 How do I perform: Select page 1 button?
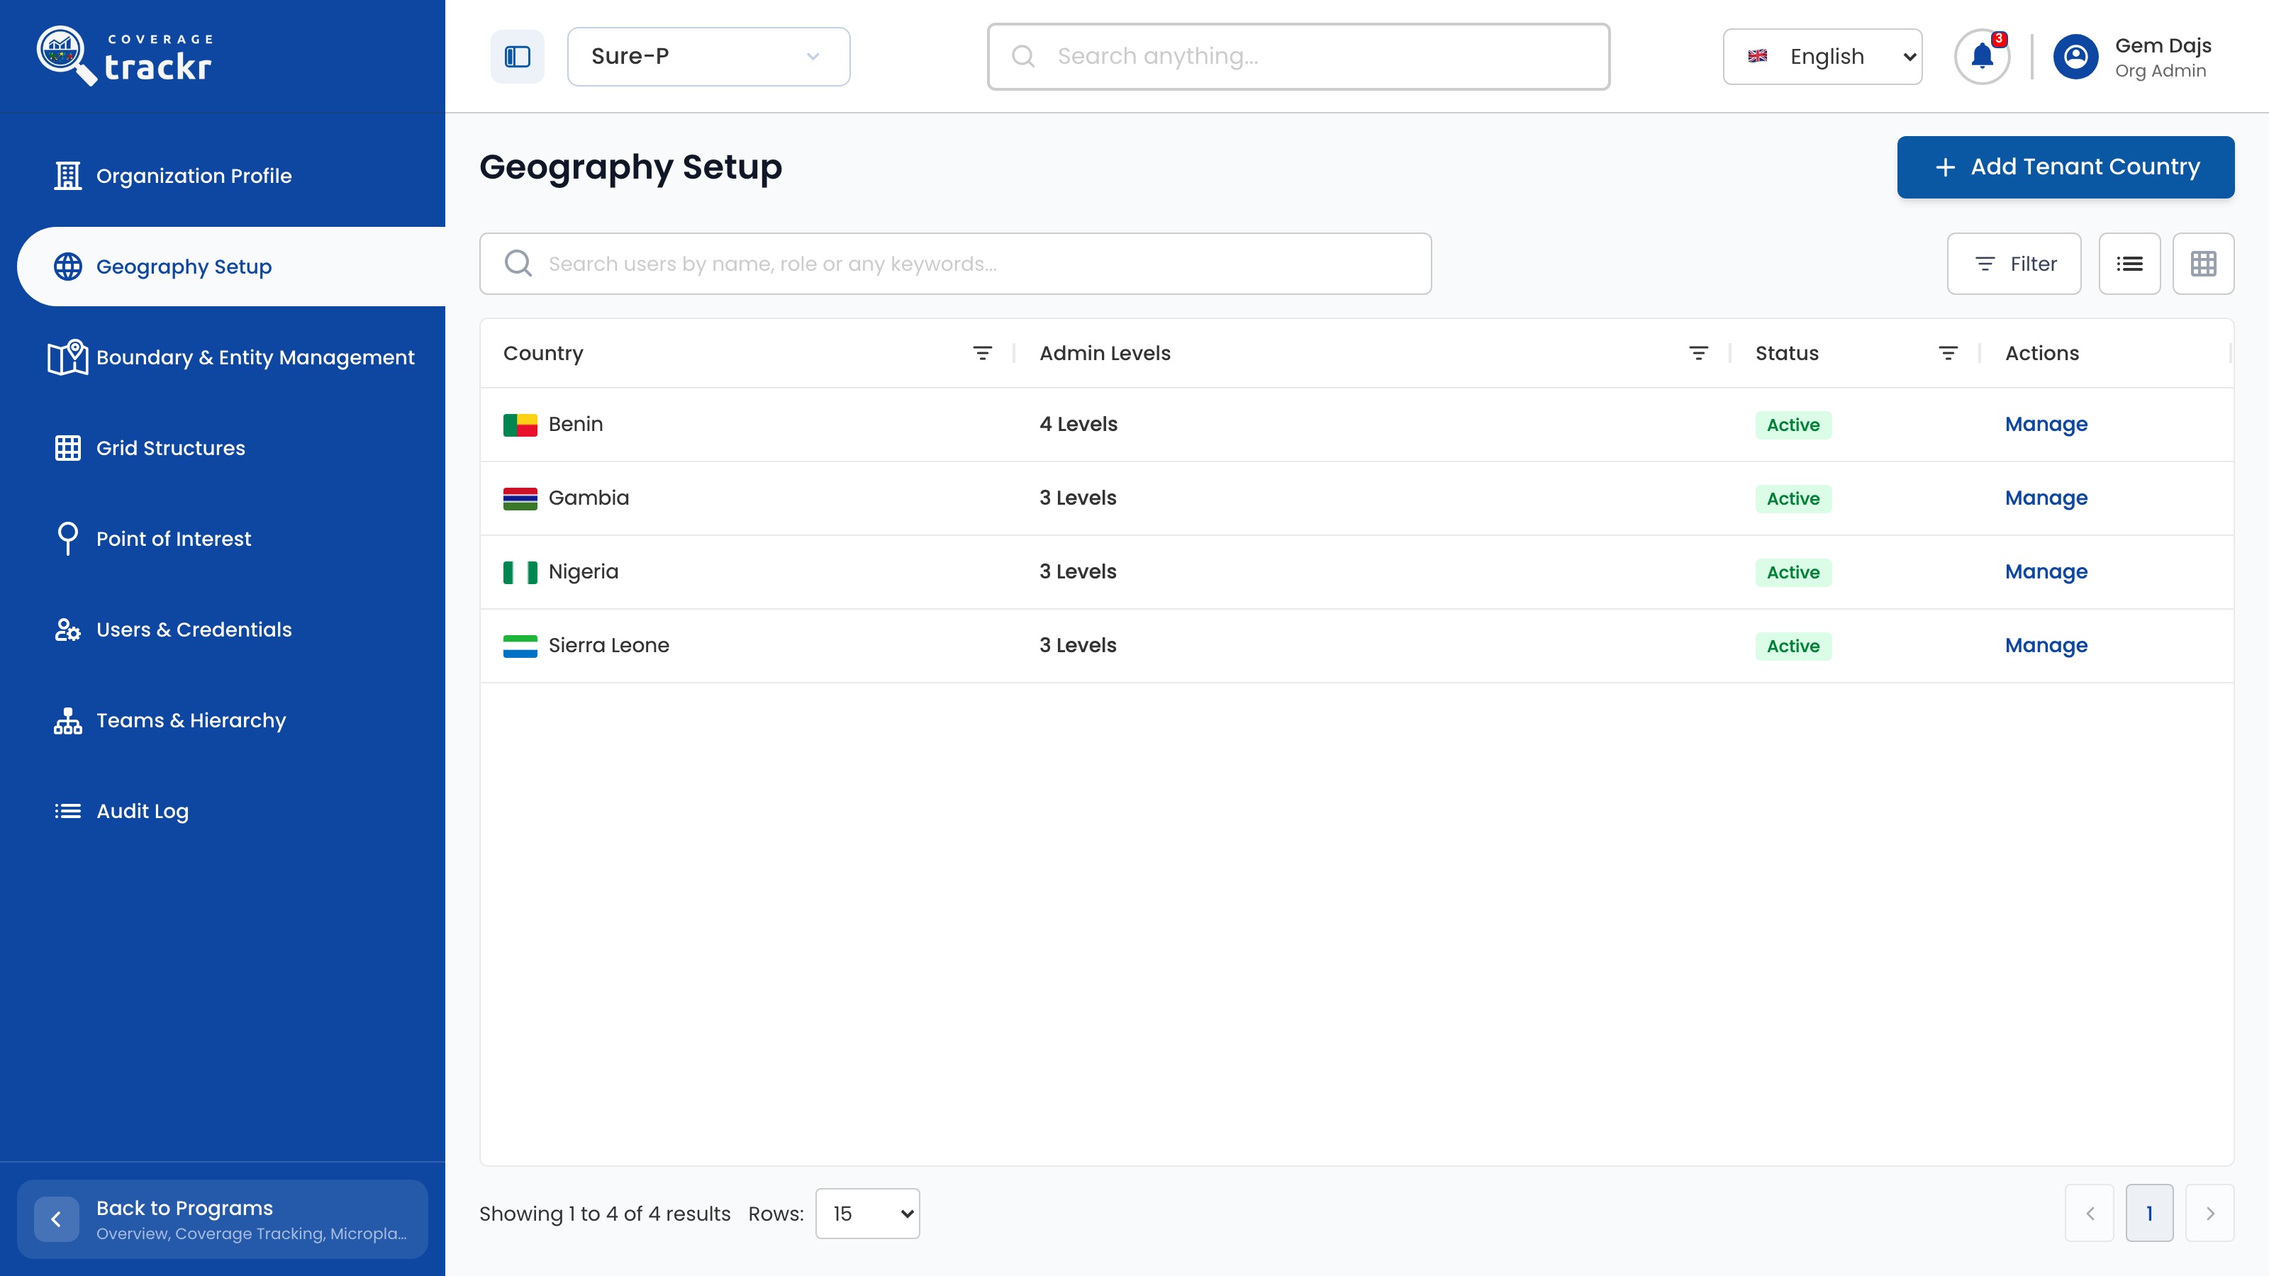tap(2149, 1214)
